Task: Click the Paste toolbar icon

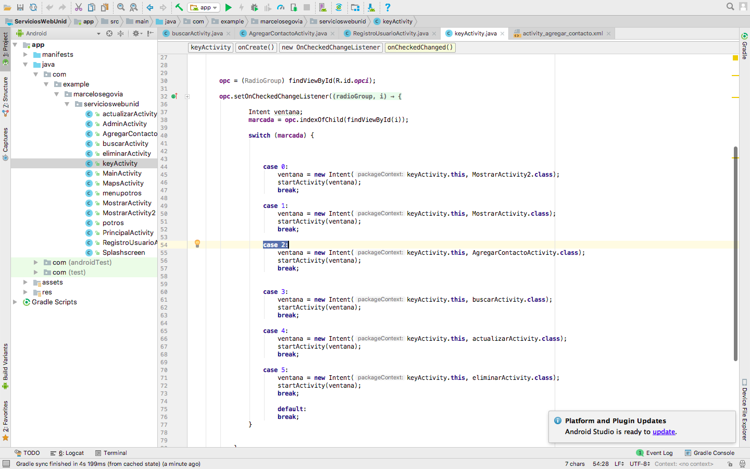Action: [105, 7]
